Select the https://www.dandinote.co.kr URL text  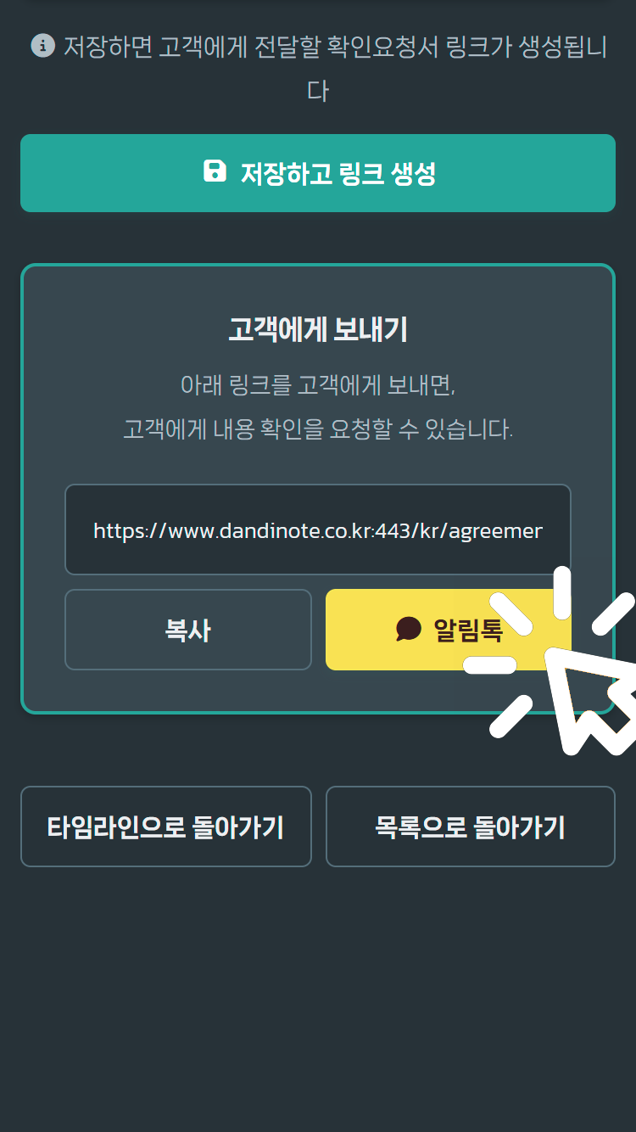tap(318, 531)
